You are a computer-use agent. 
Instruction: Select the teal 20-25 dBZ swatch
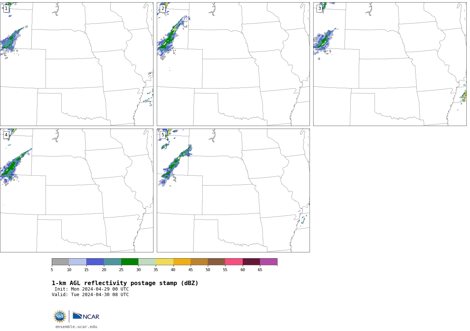coord(112,262)
